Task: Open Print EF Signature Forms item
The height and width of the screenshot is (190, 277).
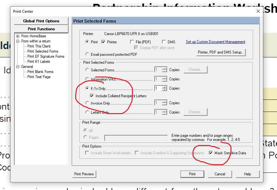Action: (x=46, y=56)
